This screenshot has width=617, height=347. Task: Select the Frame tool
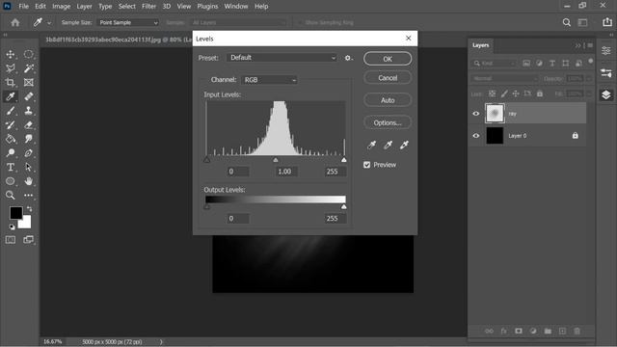(x=28, y=83)
